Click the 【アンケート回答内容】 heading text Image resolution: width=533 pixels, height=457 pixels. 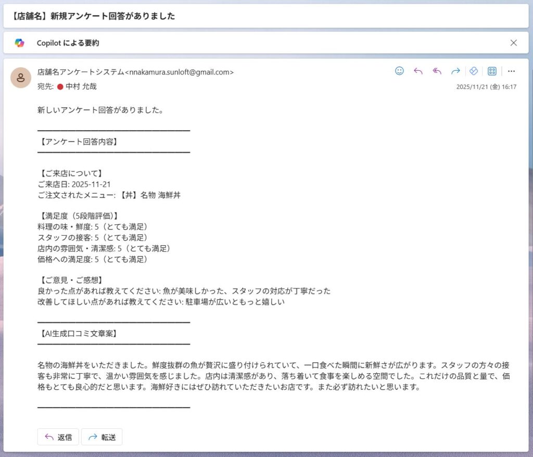[x=78, y=141]
